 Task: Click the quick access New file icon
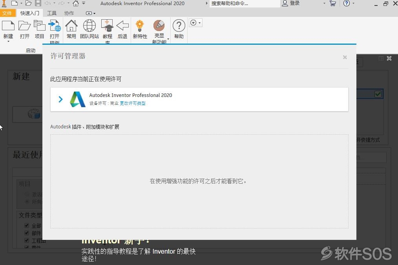coord(15,3)
